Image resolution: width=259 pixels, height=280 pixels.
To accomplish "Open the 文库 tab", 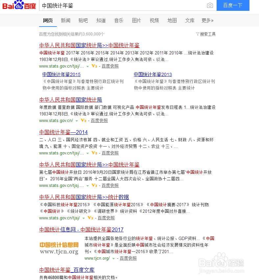I will pyautogui.click(x=190, y=20).
